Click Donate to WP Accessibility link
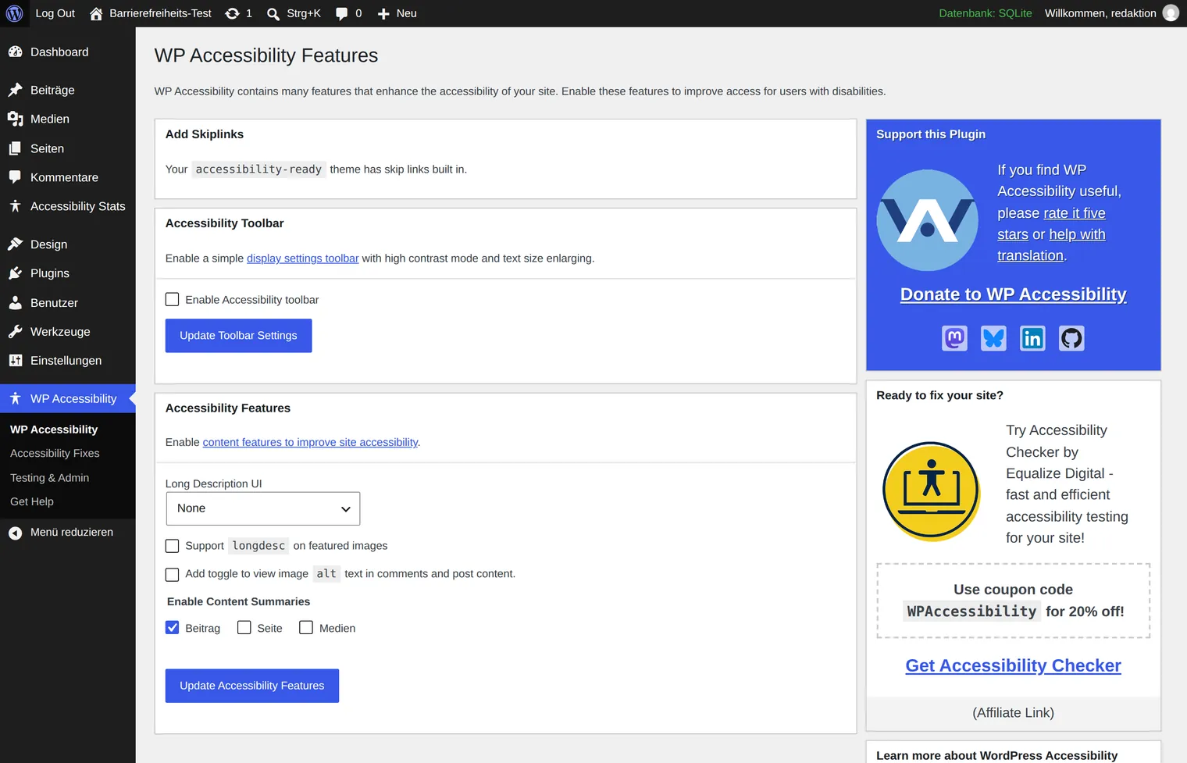Image resolution: width=1187 pixels, height=763 pixels. pos(1013,294)
